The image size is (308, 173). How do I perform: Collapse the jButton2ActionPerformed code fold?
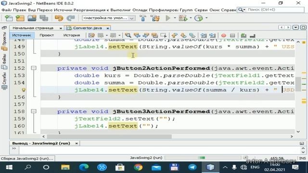[34, 68]
